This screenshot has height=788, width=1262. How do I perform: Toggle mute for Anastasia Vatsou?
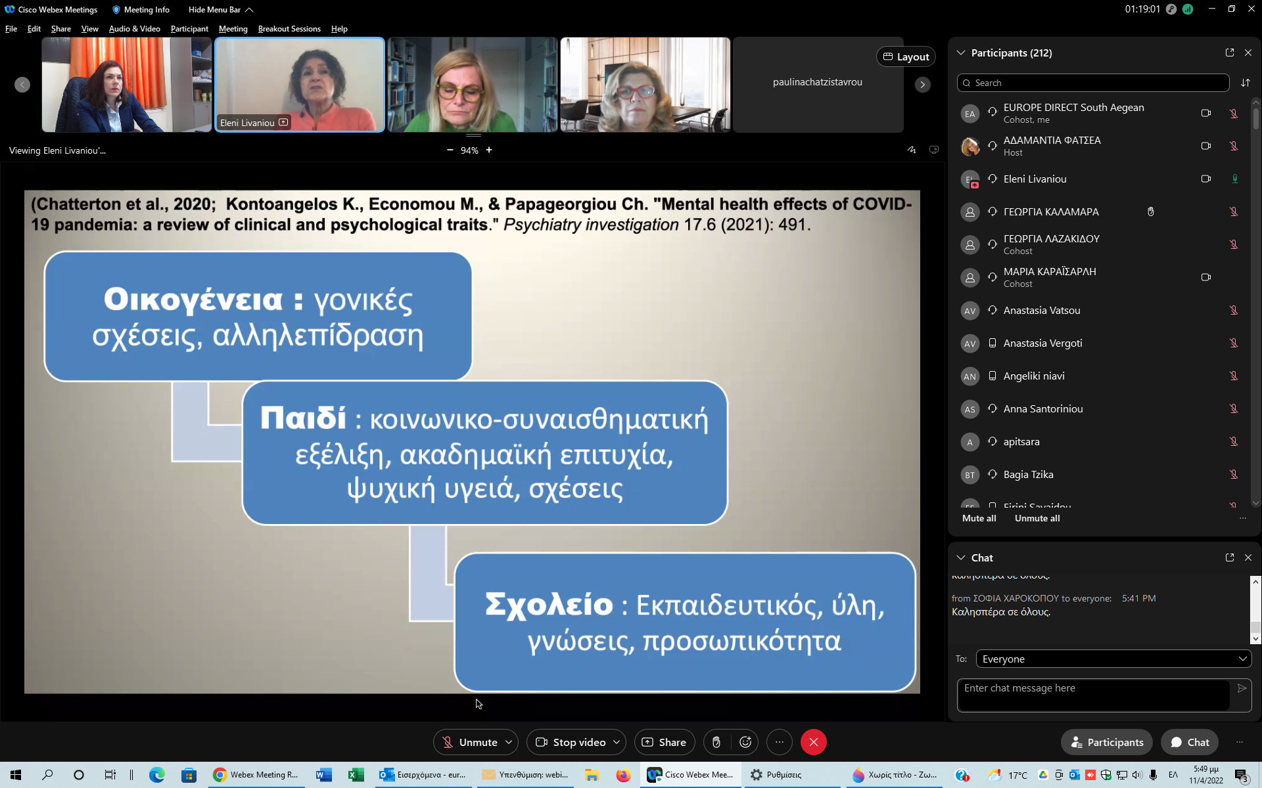(1234, 310)
